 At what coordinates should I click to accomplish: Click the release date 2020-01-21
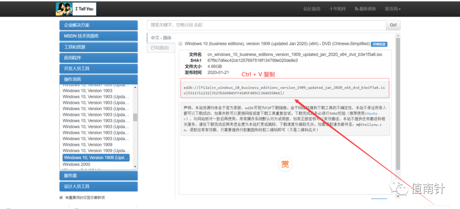point(218,73)
